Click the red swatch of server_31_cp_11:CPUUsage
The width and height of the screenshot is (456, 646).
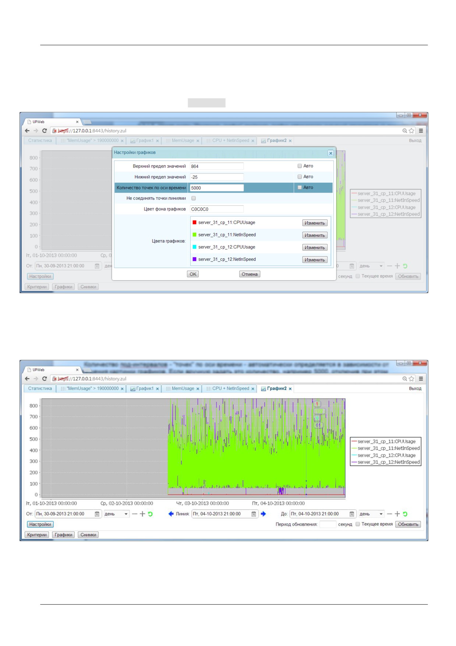click(x=194, y=222)
